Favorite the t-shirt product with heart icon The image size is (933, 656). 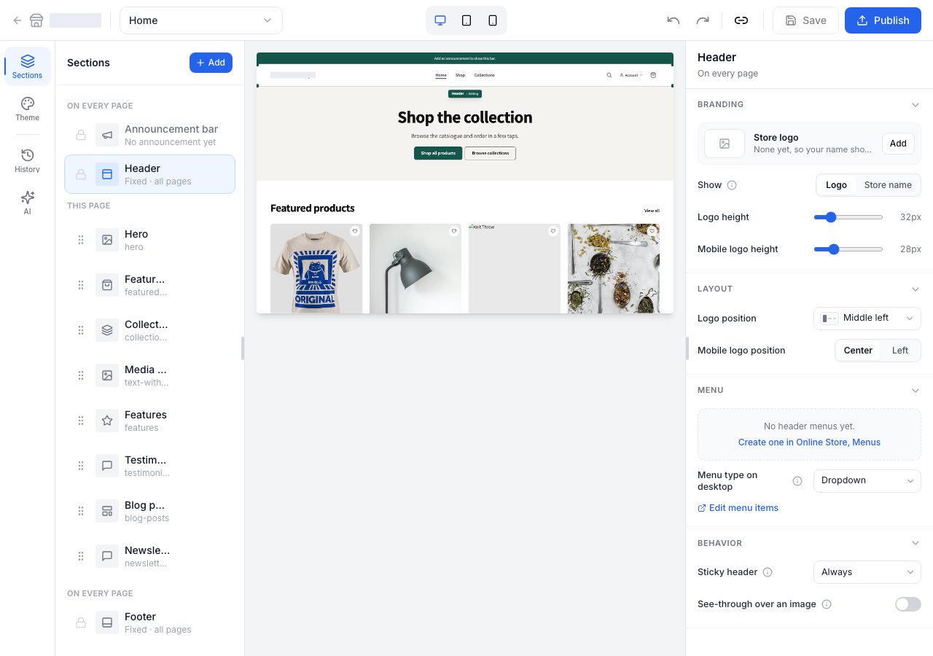pos(355,231)
